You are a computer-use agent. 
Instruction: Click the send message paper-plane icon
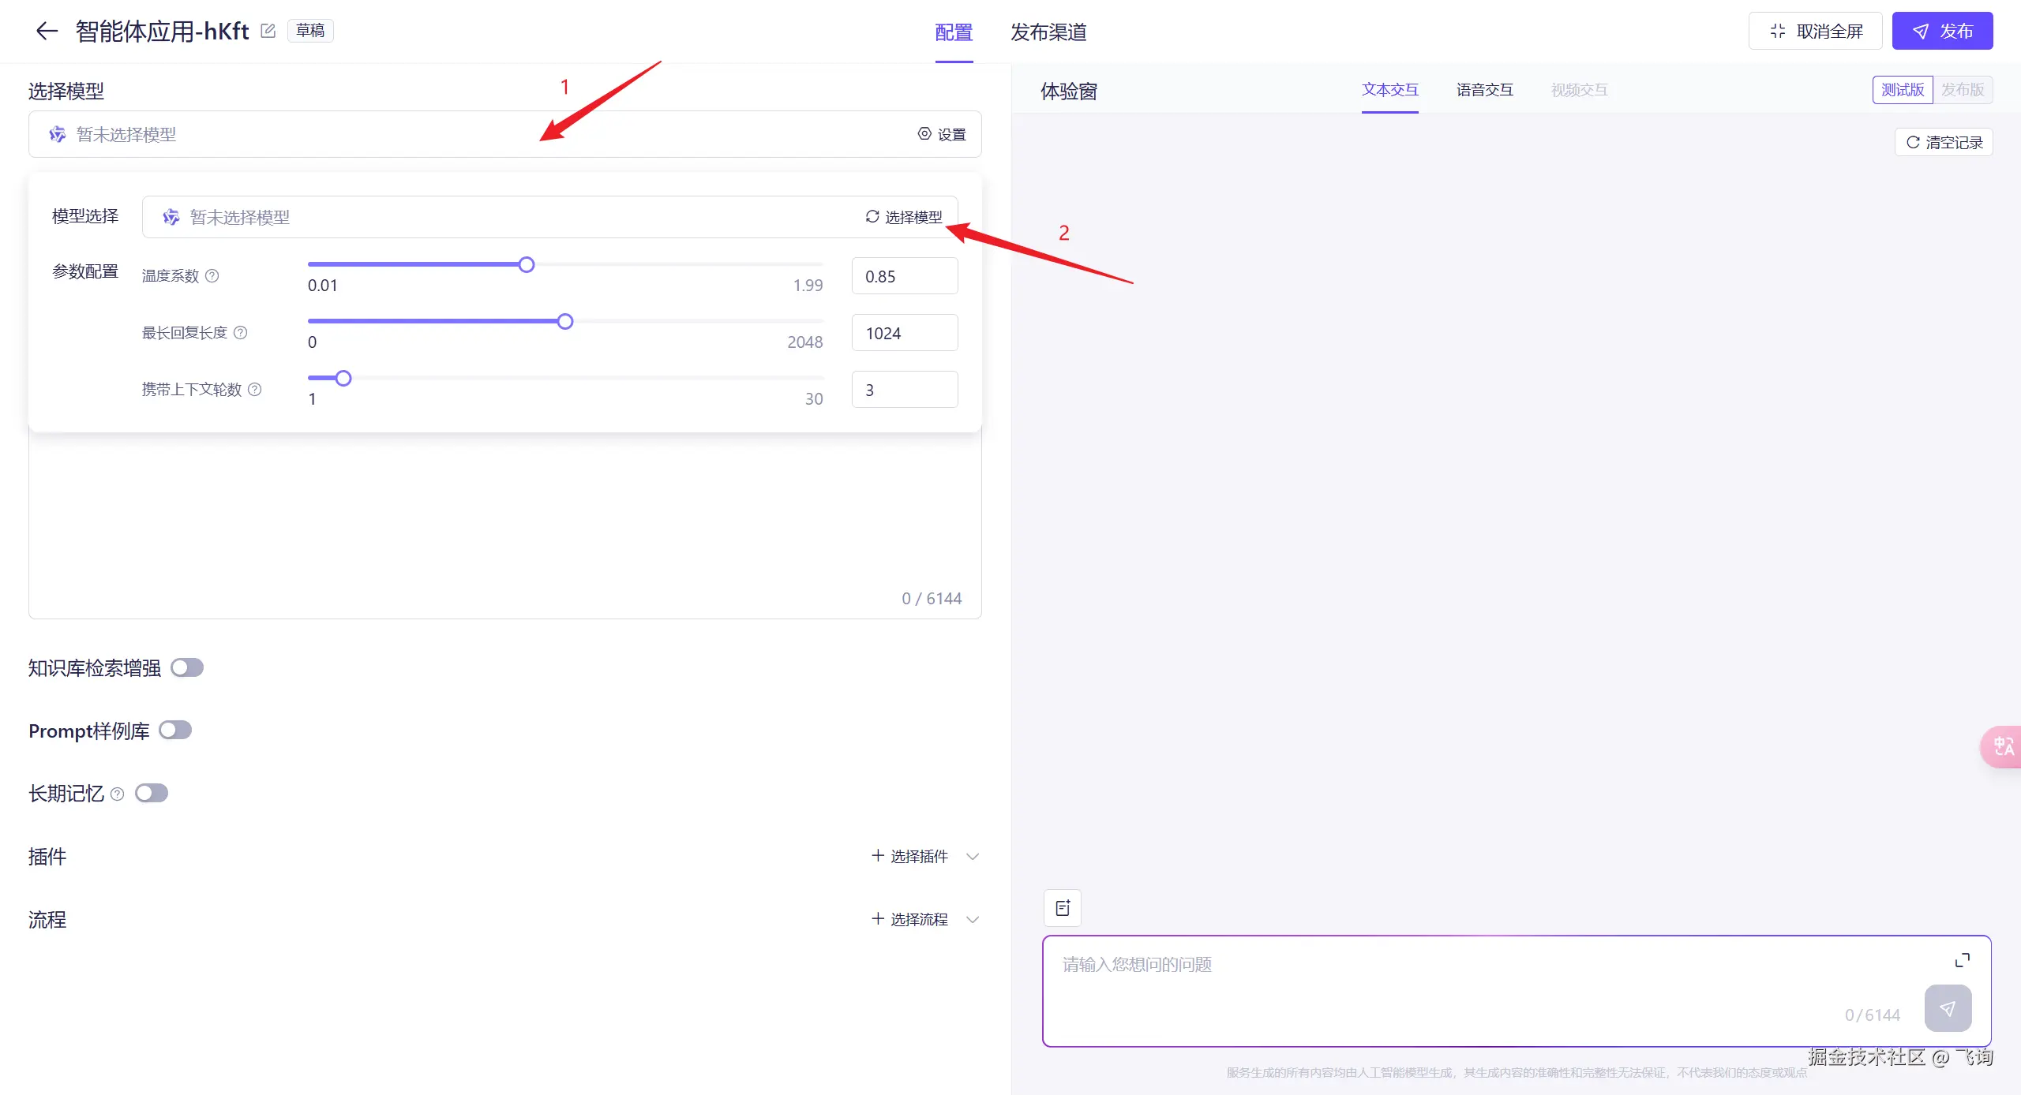point(1948,1008)
